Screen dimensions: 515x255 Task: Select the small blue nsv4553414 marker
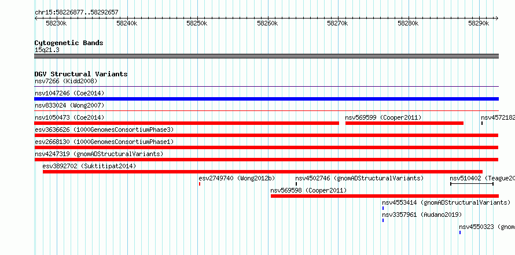(x=383, y=208)
